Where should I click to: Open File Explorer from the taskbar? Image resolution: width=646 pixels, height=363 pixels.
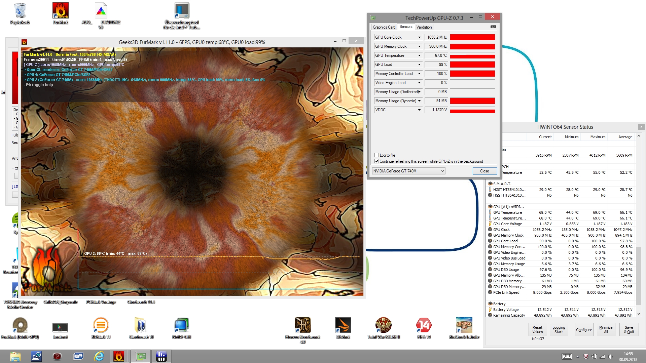15,356
